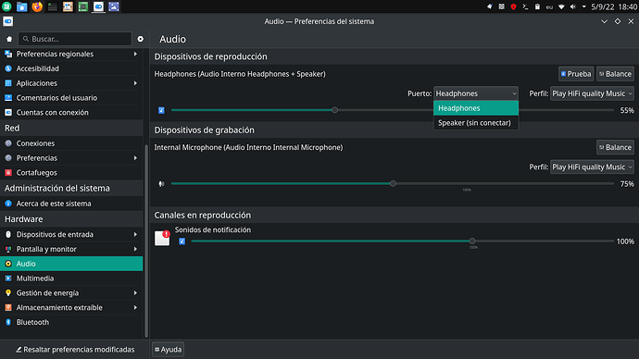The height and width of the screenshot is (359, 639).
Task: Adjust the Headphones volume slider handle
Action: pyautogui.click(x=334, y=110)
